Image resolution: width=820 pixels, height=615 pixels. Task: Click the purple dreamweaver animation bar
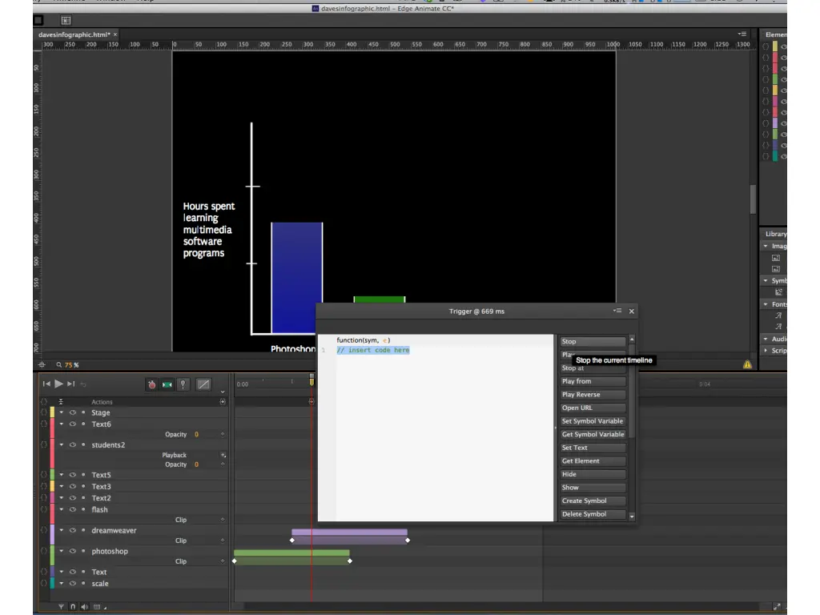(349, 532)
